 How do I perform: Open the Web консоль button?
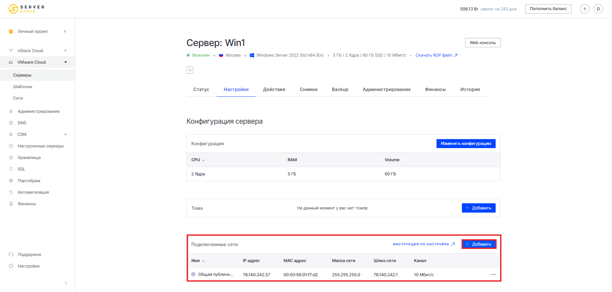tap(482, 43)
